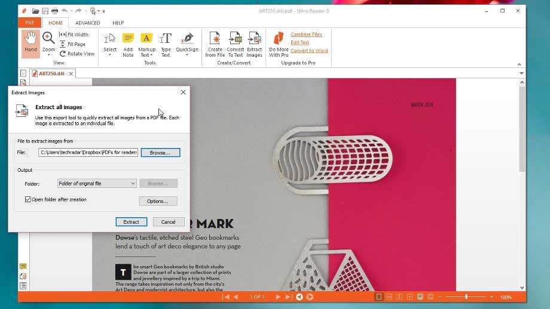Click the 100% zoom level
Viewport: 550px width, 309px height.
(506, 297)
